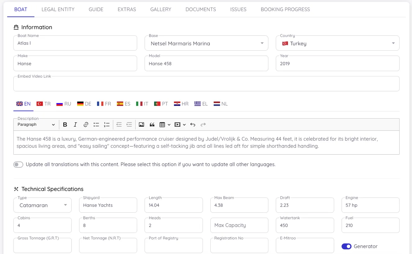
Task: Open the DOCUMENTS tab
Action: [201, 9]
